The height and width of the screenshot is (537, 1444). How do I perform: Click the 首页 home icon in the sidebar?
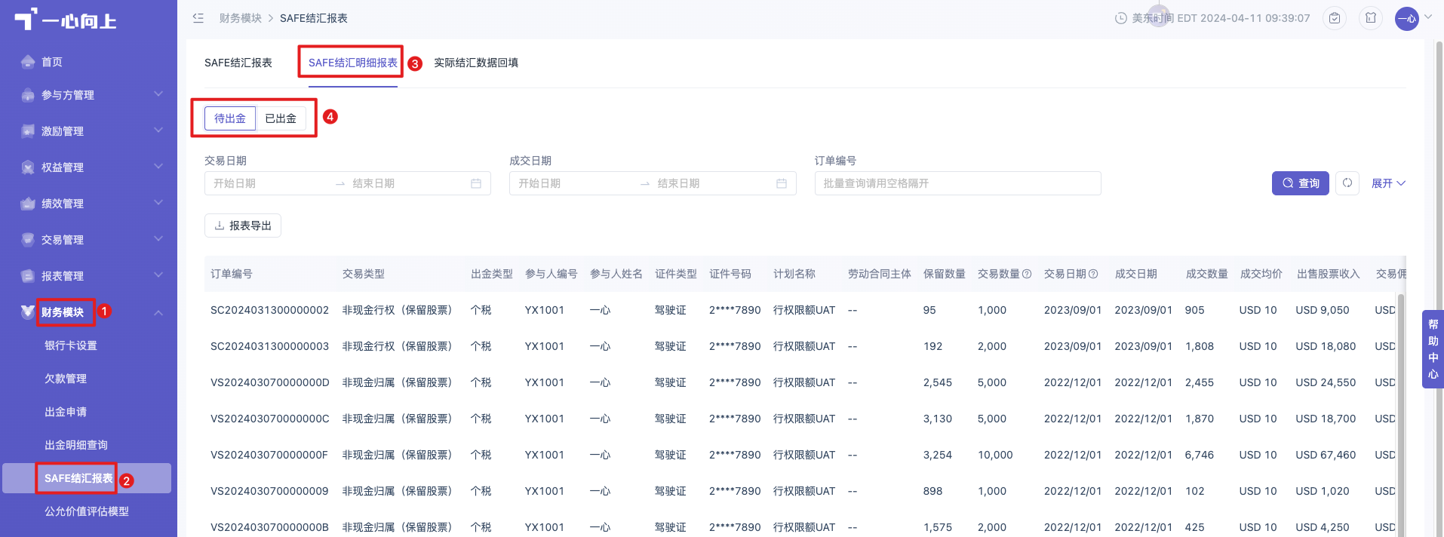[28, 62]
